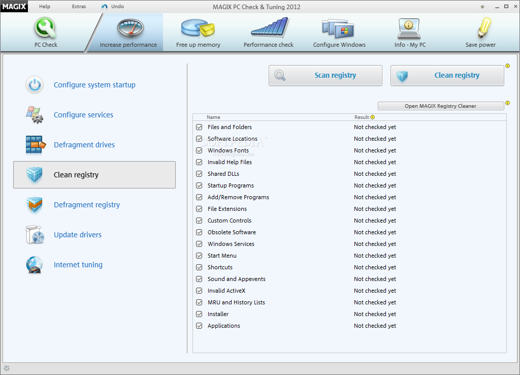Click the Result column header
Image resolution: width=520 pixels, height=375 pixels.
[362, 117]
